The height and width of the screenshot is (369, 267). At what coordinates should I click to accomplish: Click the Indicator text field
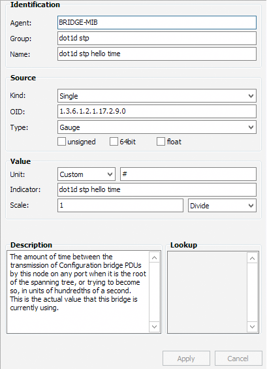[157, 189]
